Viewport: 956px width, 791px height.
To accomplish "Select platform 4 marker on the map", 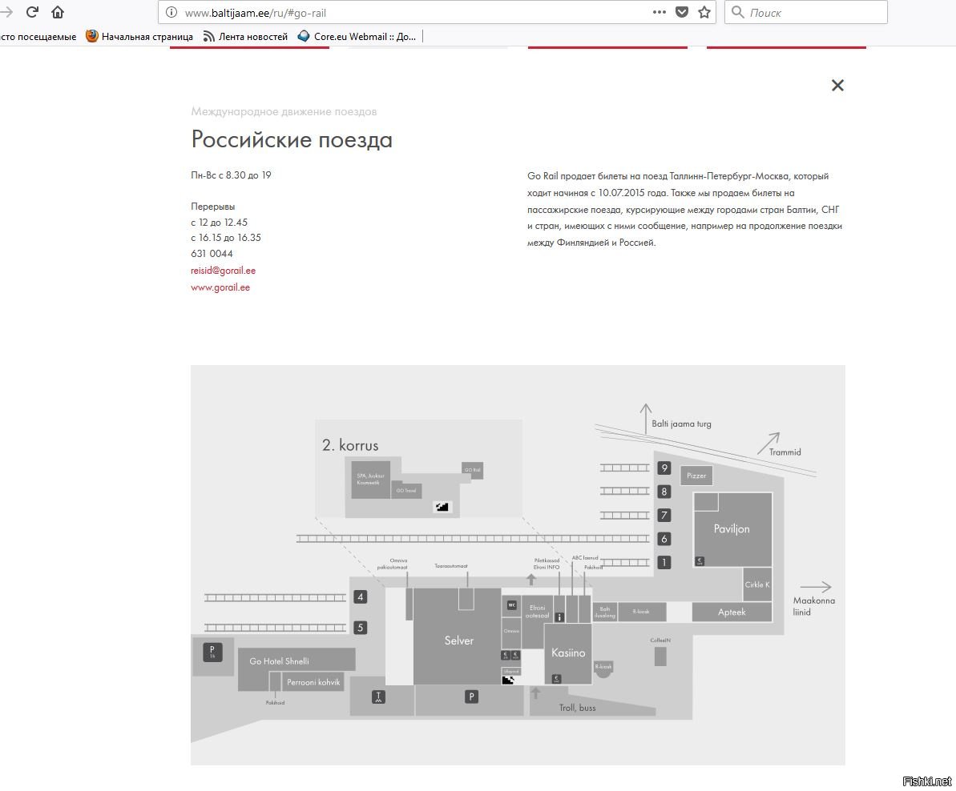I will click(x=361, y=596).
